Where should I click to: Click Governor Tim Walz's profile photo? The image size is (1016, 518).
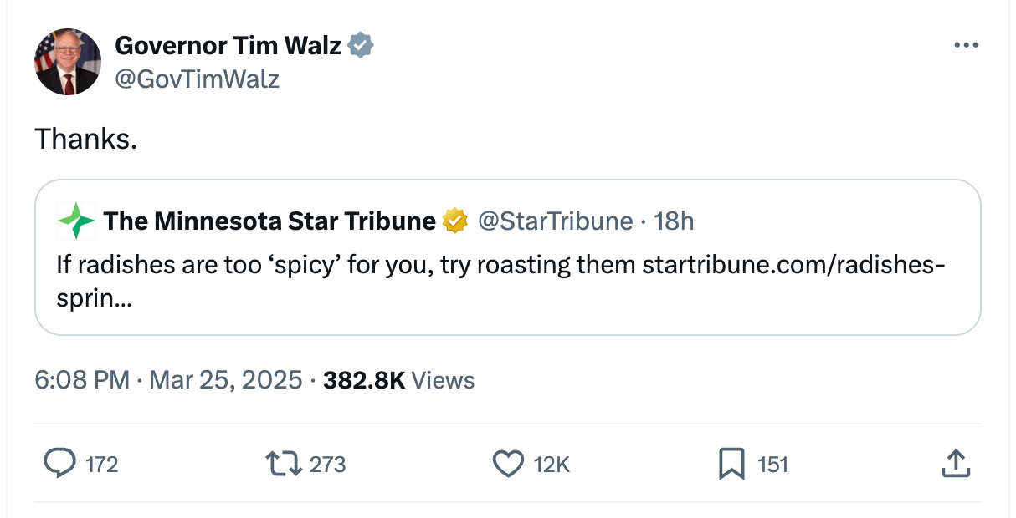(68, 61)
